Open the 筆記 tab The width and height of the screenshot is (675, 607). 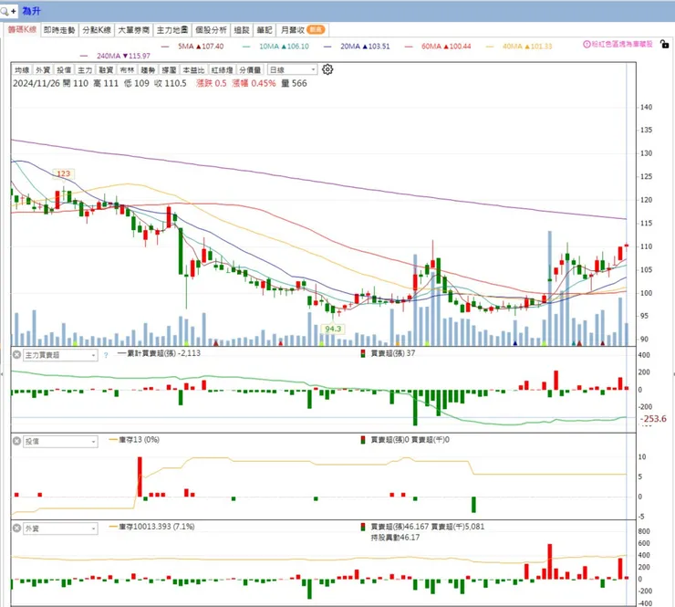click(x=265, y=30)
